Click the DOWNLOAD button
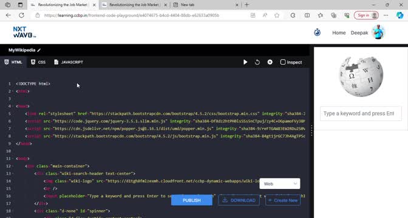The width and height of the screenshot is (408, 218). tap(239, 200)
